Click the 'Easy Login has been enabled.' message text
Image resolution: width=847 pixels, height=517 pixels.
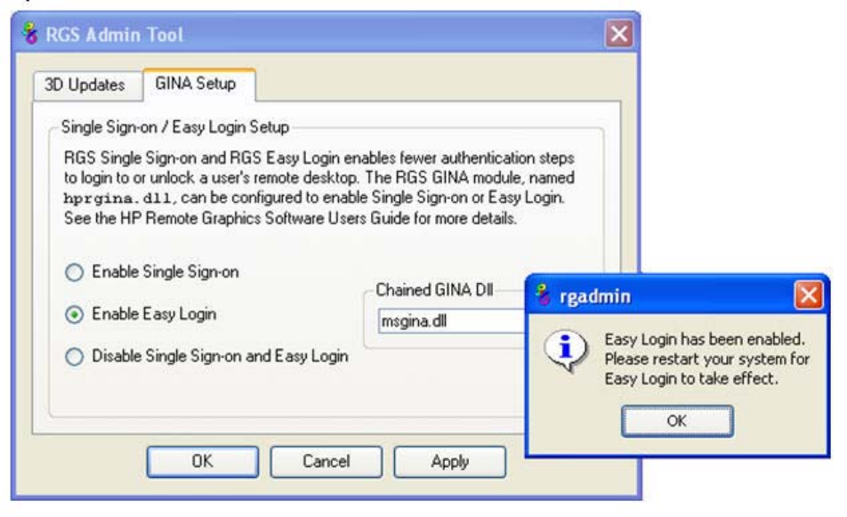click(x=705, y=339)
